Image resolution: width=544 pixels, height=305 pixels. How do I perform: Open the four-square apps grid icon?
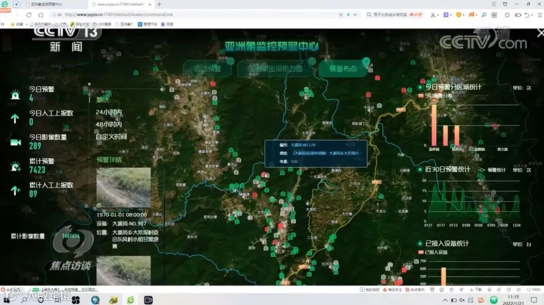(x=494, y=15)
